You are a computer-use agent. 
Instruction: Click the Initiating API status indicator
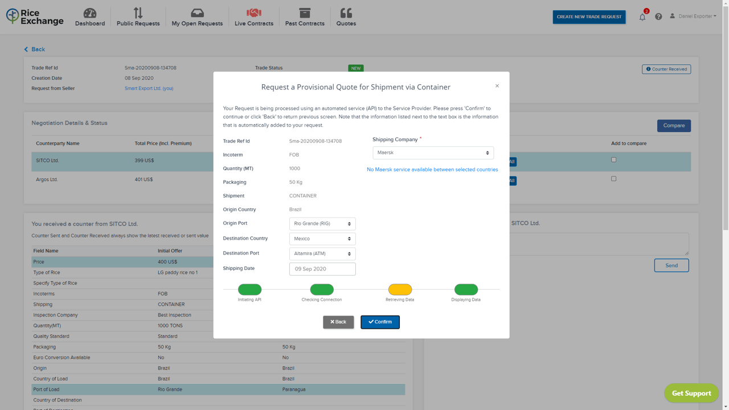point(249,289)
